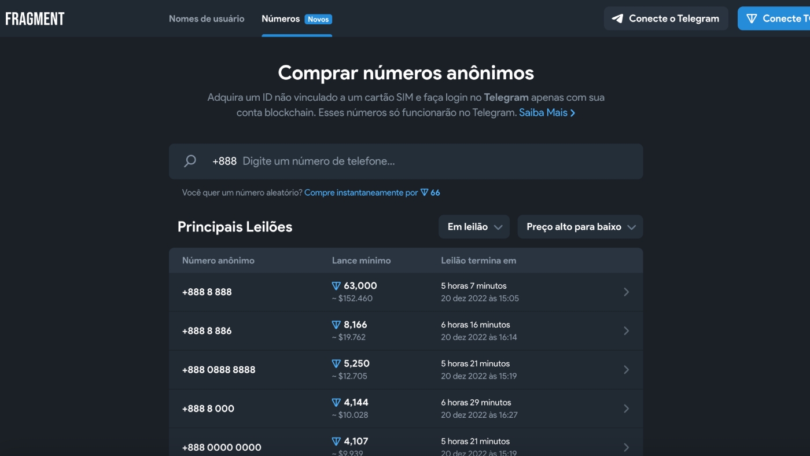810x456 pixels.
Task: Click the TON icon beside 4,144
Action: tap(336, 402)
